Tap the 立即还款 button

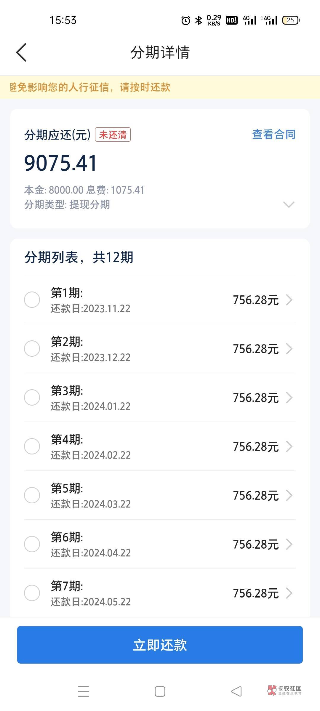[160, 645]
